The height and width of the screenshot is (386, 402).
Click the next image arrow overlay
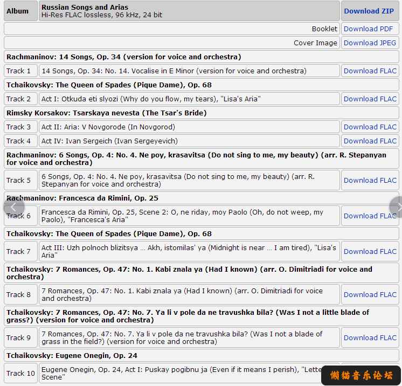point(397,206)
